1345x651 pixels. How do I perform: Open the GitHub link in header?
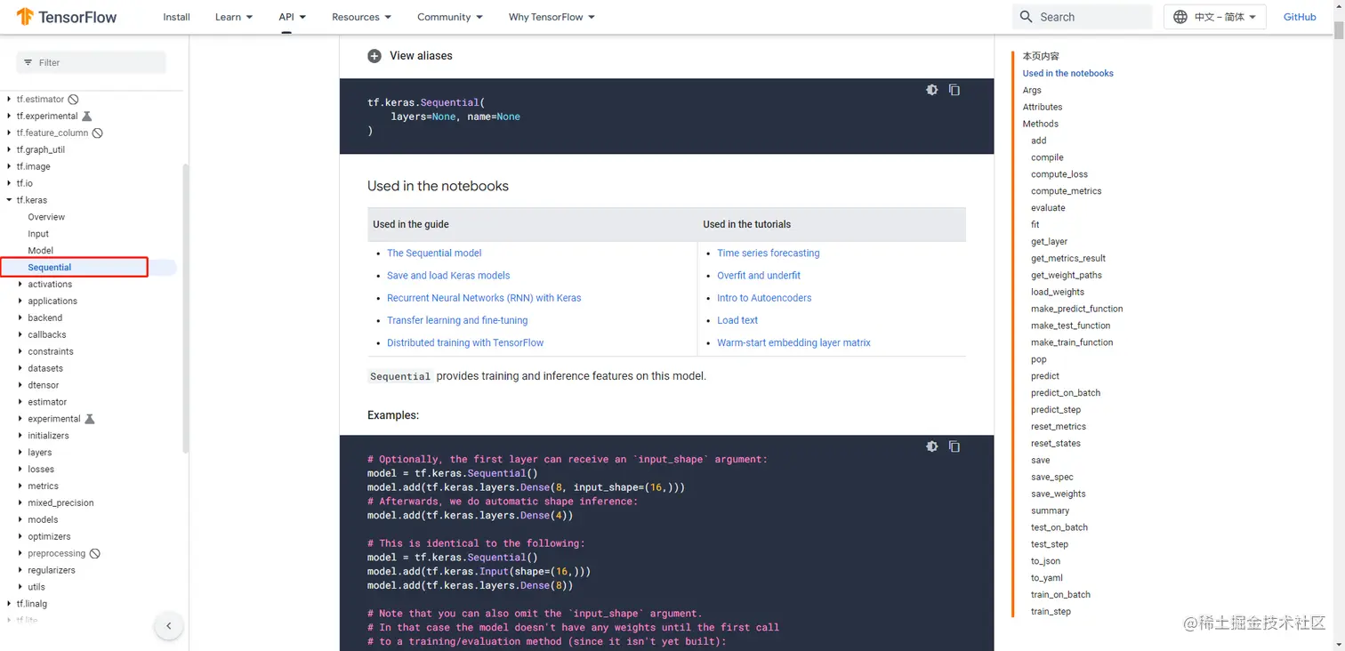1300,17
